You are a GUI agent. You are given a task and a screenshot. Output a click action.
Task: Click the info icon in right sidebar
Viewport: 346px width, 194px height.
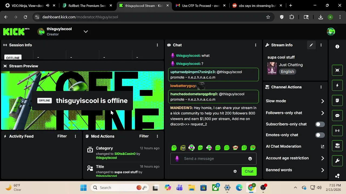337,47
